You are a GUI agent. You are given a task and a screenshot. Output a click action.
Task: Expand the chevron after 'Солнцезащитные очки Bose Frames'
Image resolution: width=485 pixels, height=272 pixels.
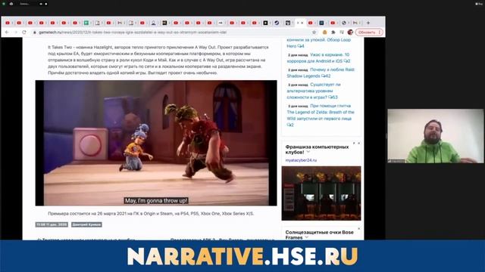click(306, 237)
